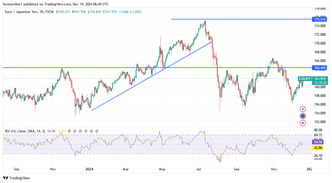
Task: Click the Mar label on the time axis
Action: (126, 169)
